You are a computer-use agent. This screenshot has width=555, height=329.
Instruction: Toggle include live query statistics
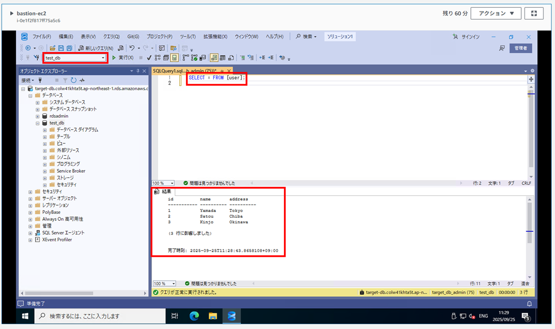(194, 58)
